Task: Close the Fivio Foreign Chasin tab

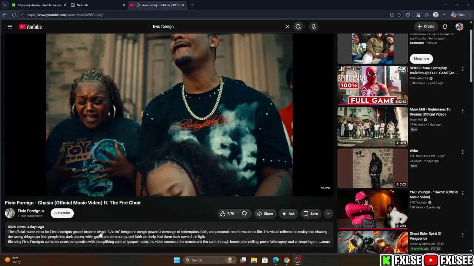Action: point(183,5)
